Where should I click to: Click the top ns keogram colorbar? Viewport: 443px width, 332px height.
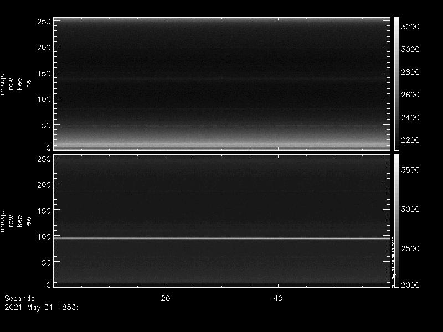pos(396,83)
